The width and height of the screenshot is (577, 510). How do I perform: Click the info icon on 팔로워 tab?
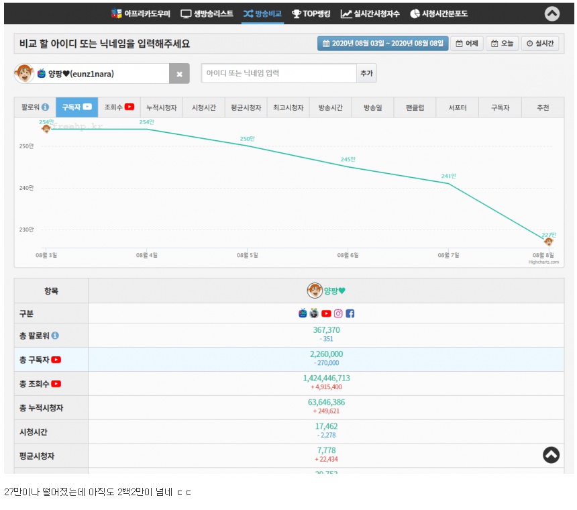coord(45,107)
